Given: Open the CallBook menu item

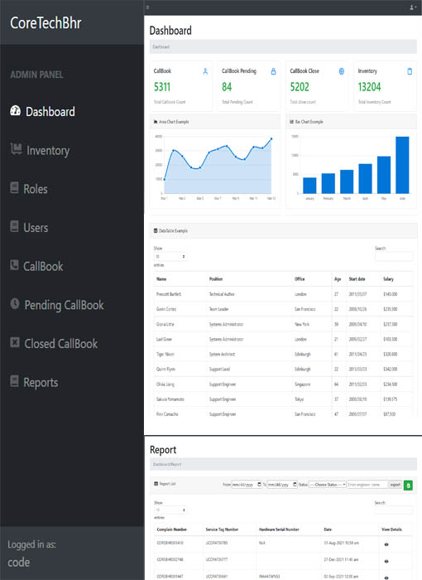Looking at the screenshot, I should click(43, 266).
